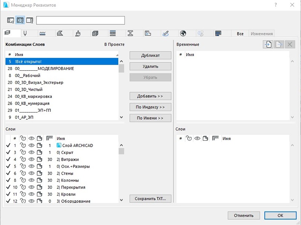Click sort arrow in Имя column header

pos(117,55)
